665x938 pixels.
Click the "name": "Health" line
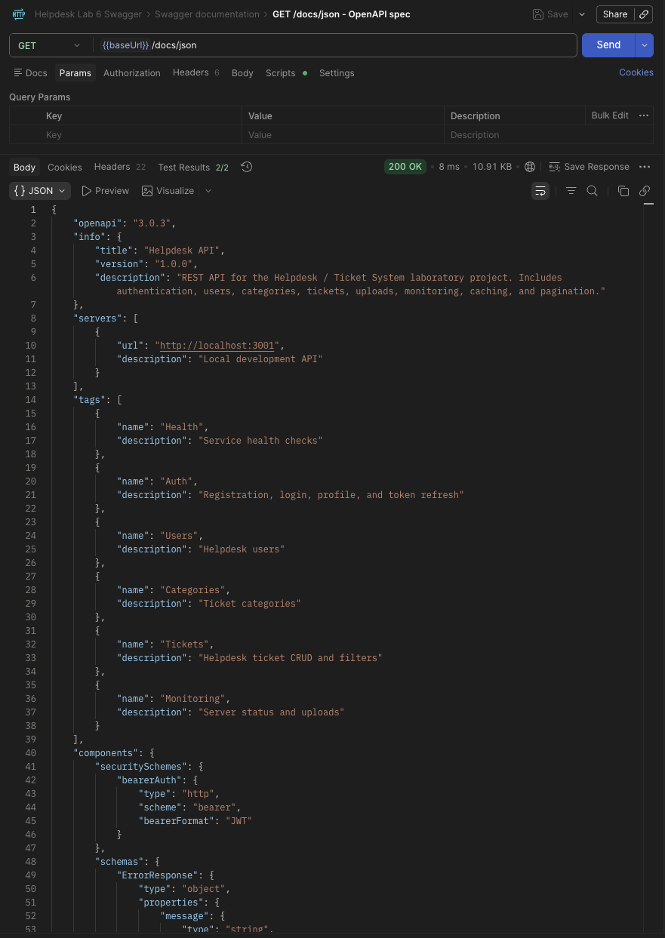point(162,427)
